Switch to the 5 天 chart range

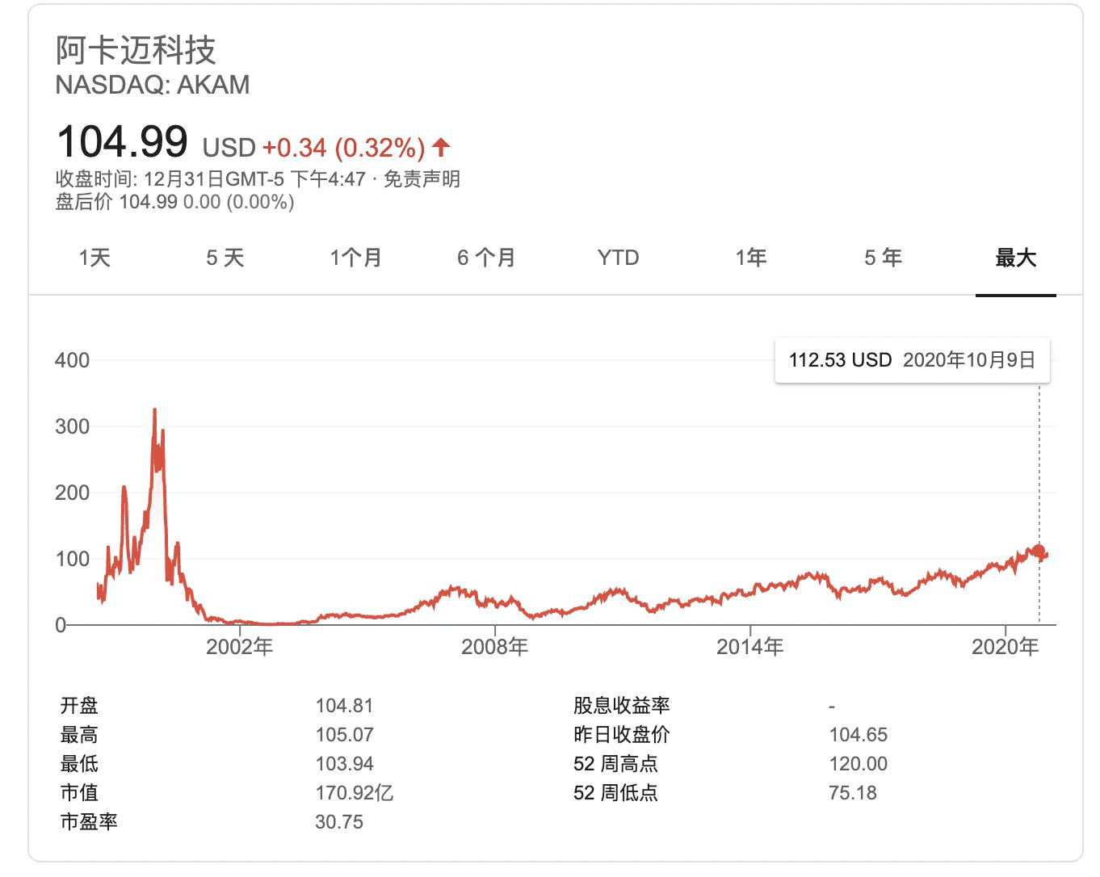225,258
